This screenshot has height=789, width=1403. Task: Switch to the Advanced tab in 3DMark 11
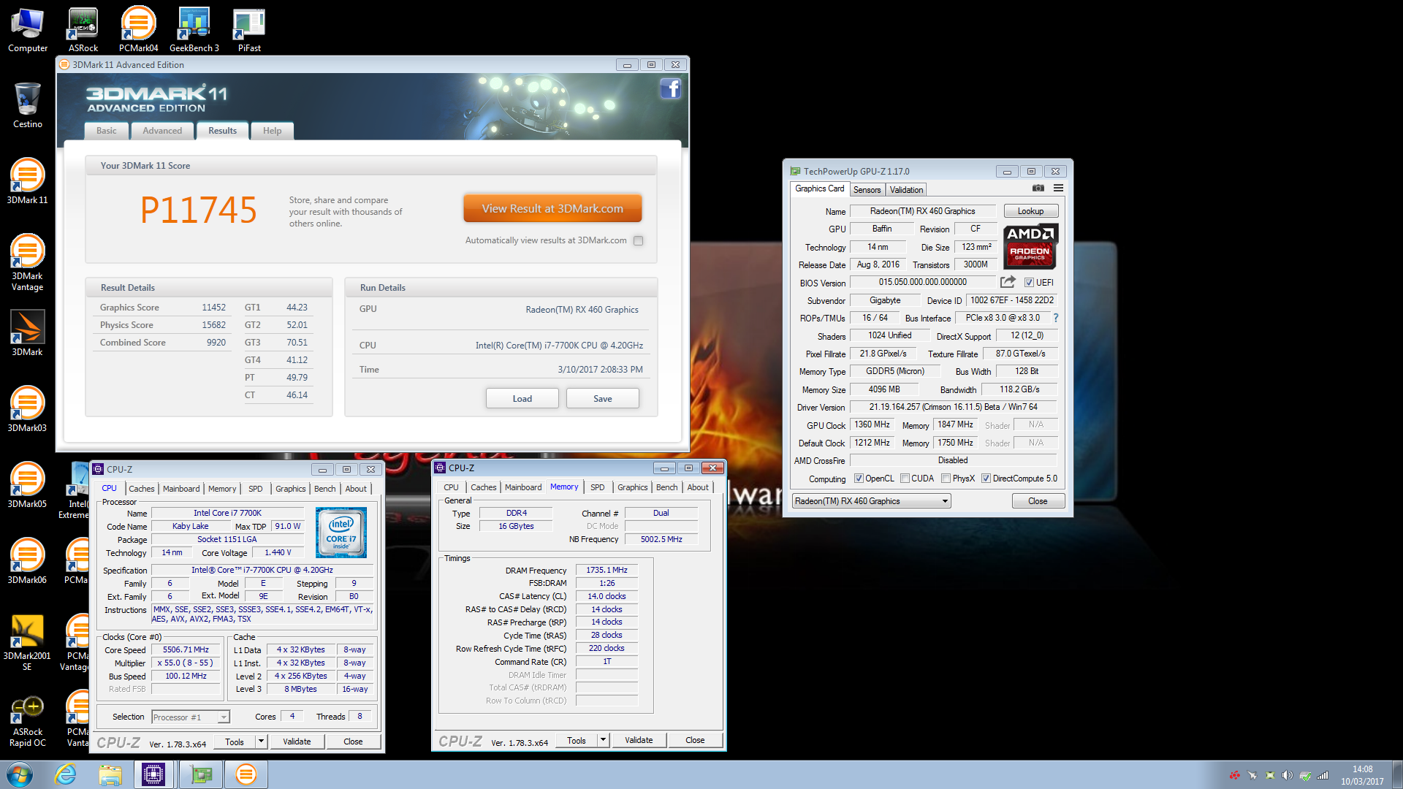162,131
